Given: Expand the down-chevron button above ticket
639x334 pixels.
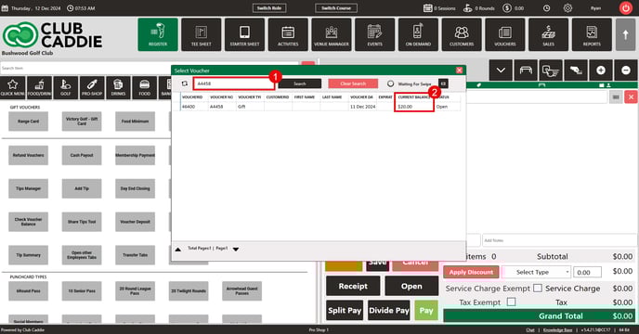Looking at the screenshot, I should coord(501,71).
